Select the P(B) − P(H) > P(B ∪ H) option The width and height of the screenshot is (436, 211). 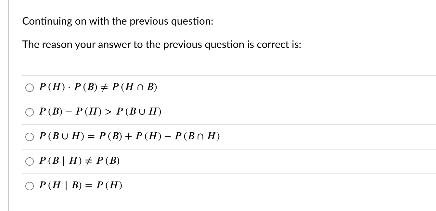[30, 112]
